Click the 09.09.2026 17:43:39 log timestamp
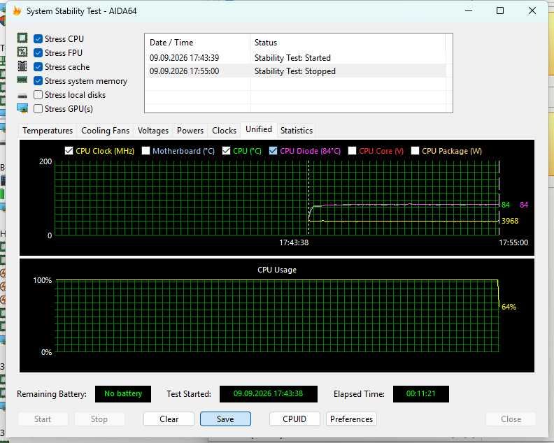The width and height of the screenshot is (554, 443). pos(184,58)
